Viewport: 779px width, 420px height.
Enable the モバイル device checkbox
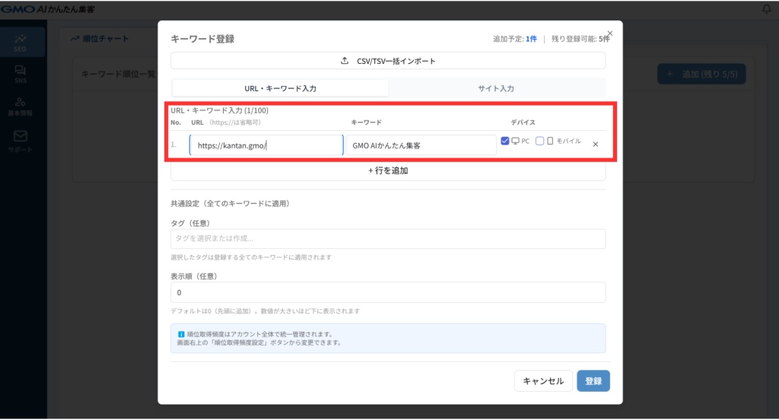[540, 141]
